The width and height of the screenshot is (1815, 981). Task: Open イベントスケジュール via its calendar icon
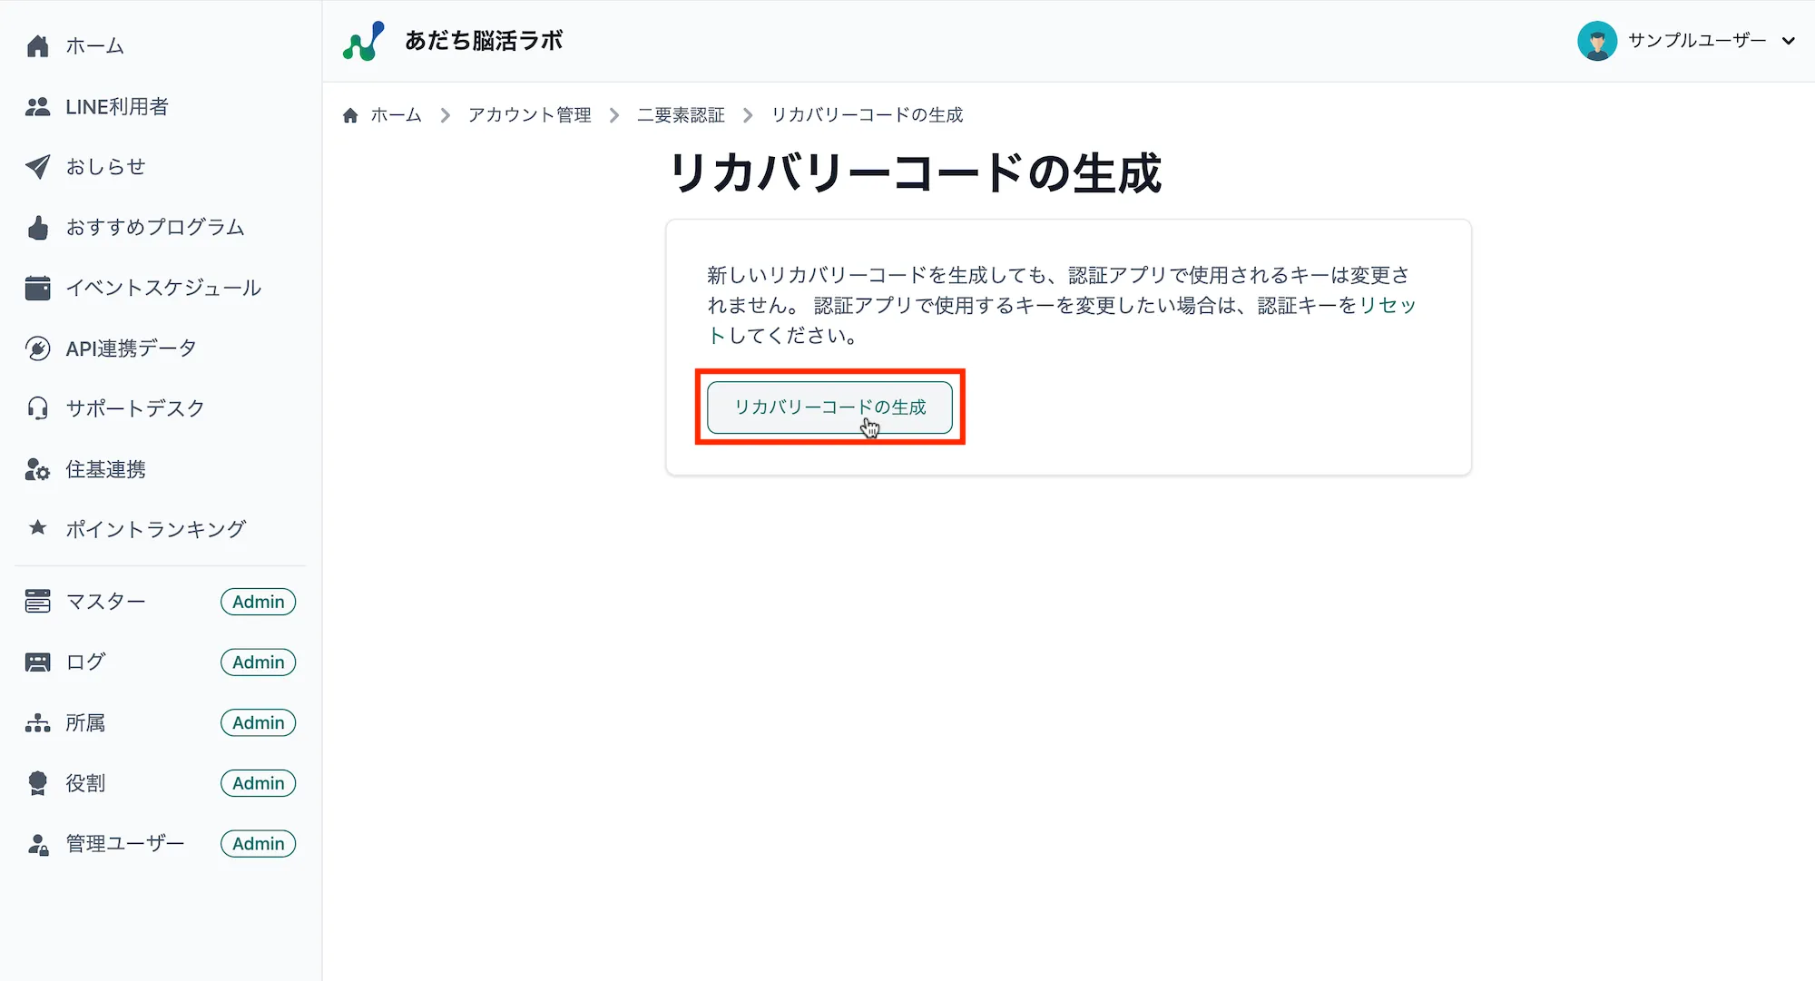click(x=38, y=288)
